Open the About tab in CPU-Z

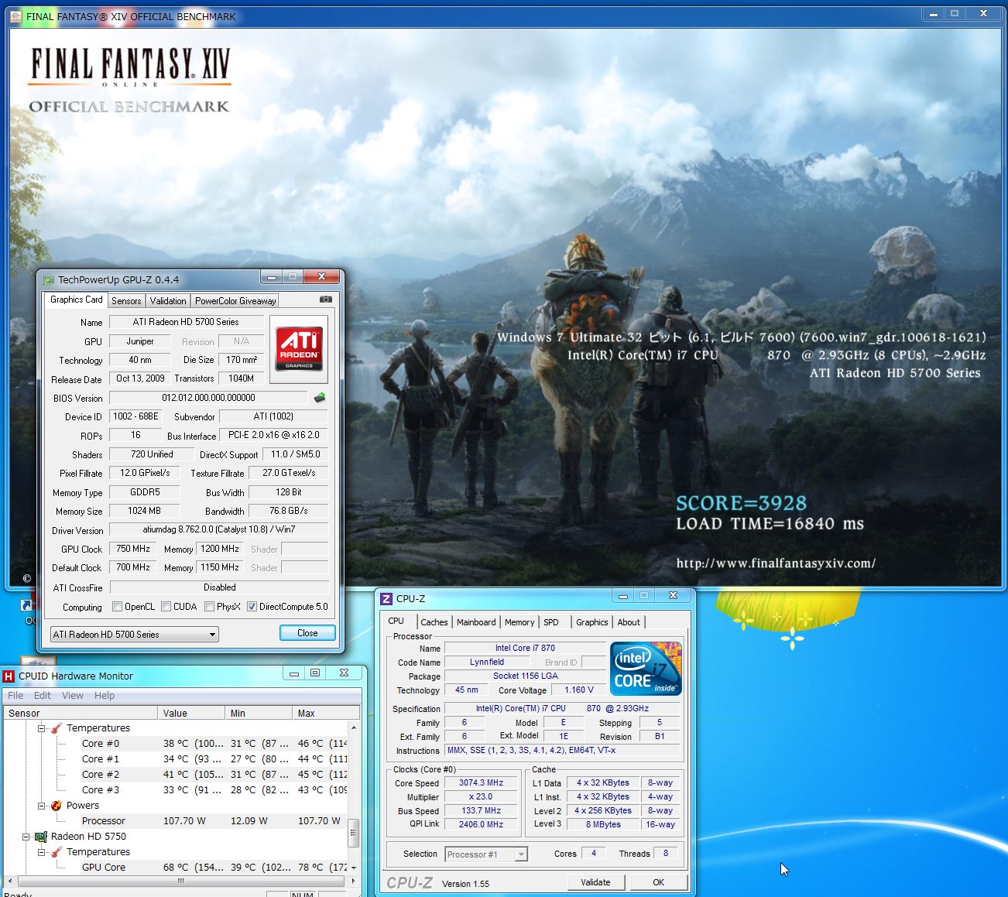click(629, 622)
